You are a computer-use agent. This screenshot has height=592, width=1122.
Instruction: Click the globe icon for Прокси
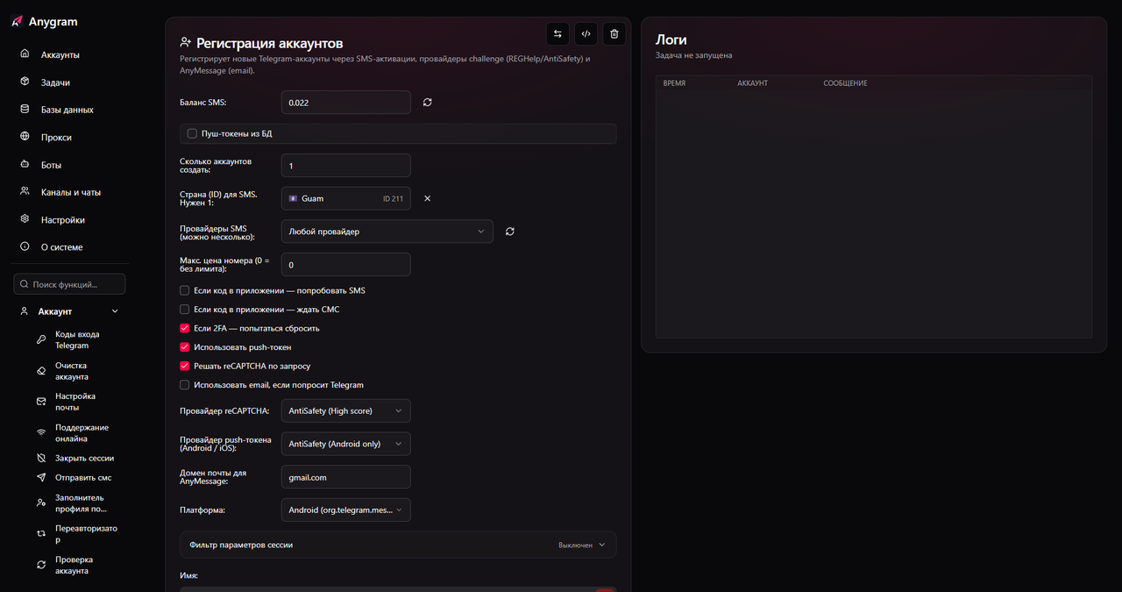[x=25, y=137]
